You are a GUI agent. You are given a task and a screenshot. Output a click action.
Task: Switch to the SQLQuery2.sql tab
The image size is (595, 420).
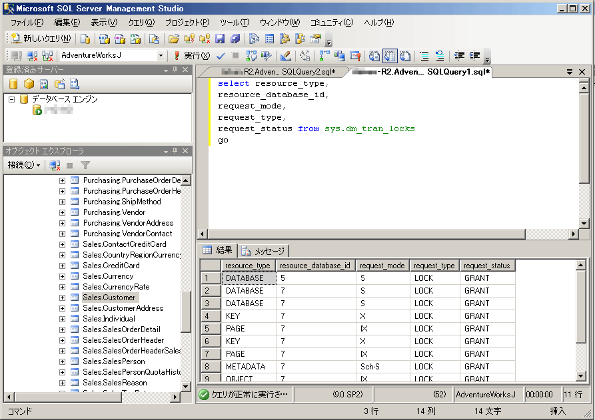pyautogui.click(x=278, y=72)
